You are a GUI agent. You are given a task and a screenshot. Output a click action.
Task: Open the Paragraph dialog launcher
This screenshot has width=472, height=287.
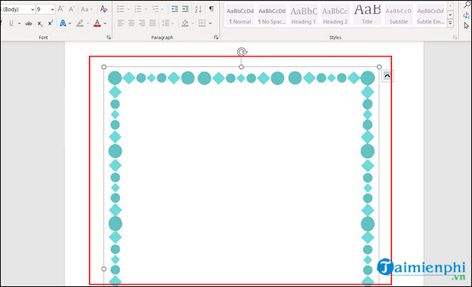point(216,37)
